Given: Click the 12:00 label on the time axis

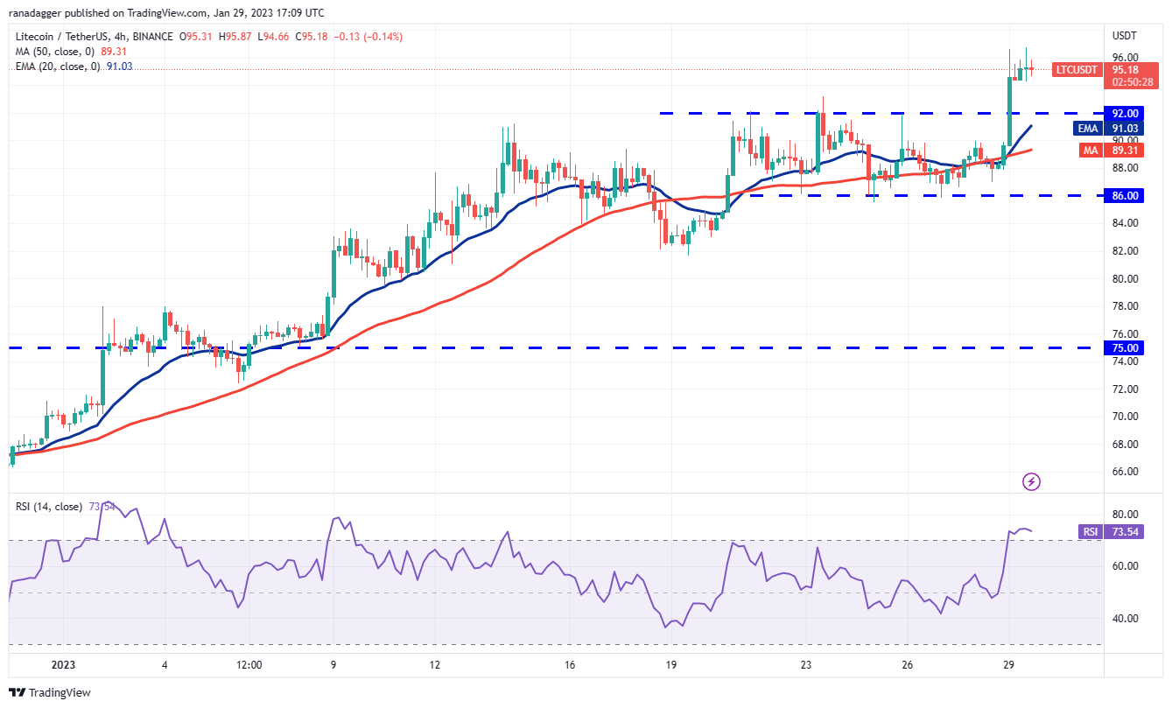Looking at the screenshot, I should (249, 665).
